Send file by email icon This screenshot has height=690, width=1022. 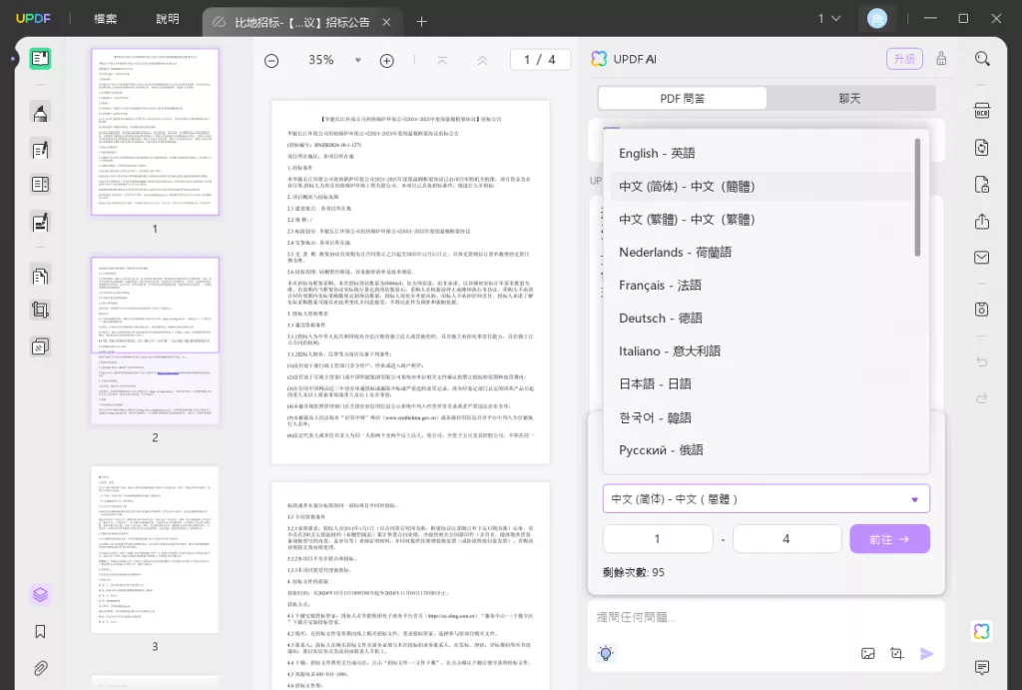[x=982, y=258]
